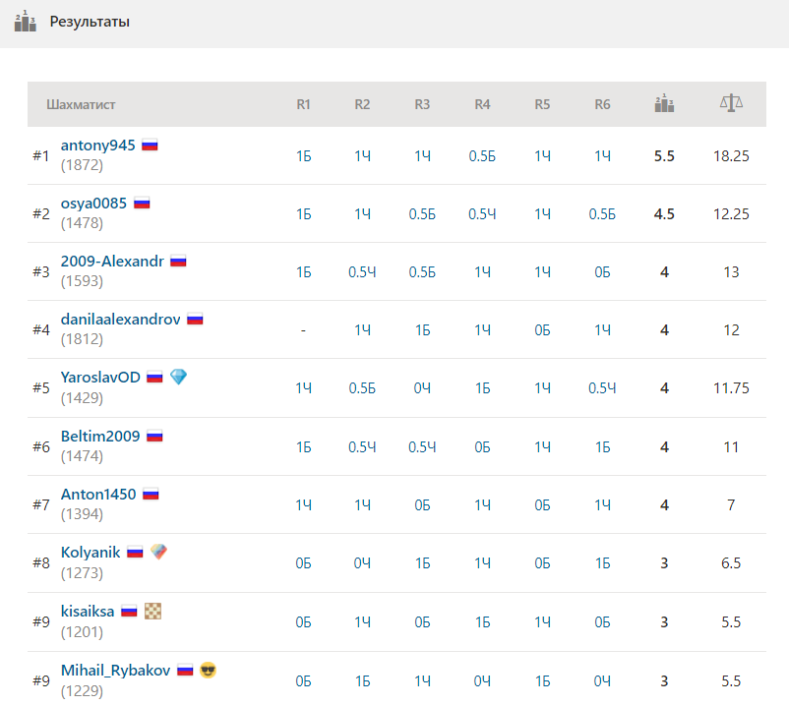789x706 pixels.
Task: Open Beltim2009 player profile
Action: pos(100,436)
